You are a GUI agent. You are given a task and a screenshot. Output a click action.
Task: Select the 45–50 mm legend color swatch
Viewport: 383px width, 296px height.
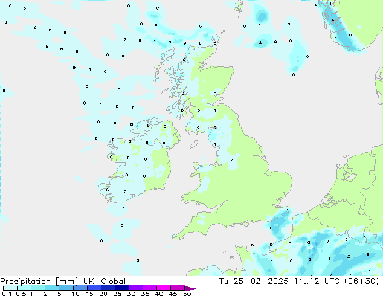click(x=178, y=288)
